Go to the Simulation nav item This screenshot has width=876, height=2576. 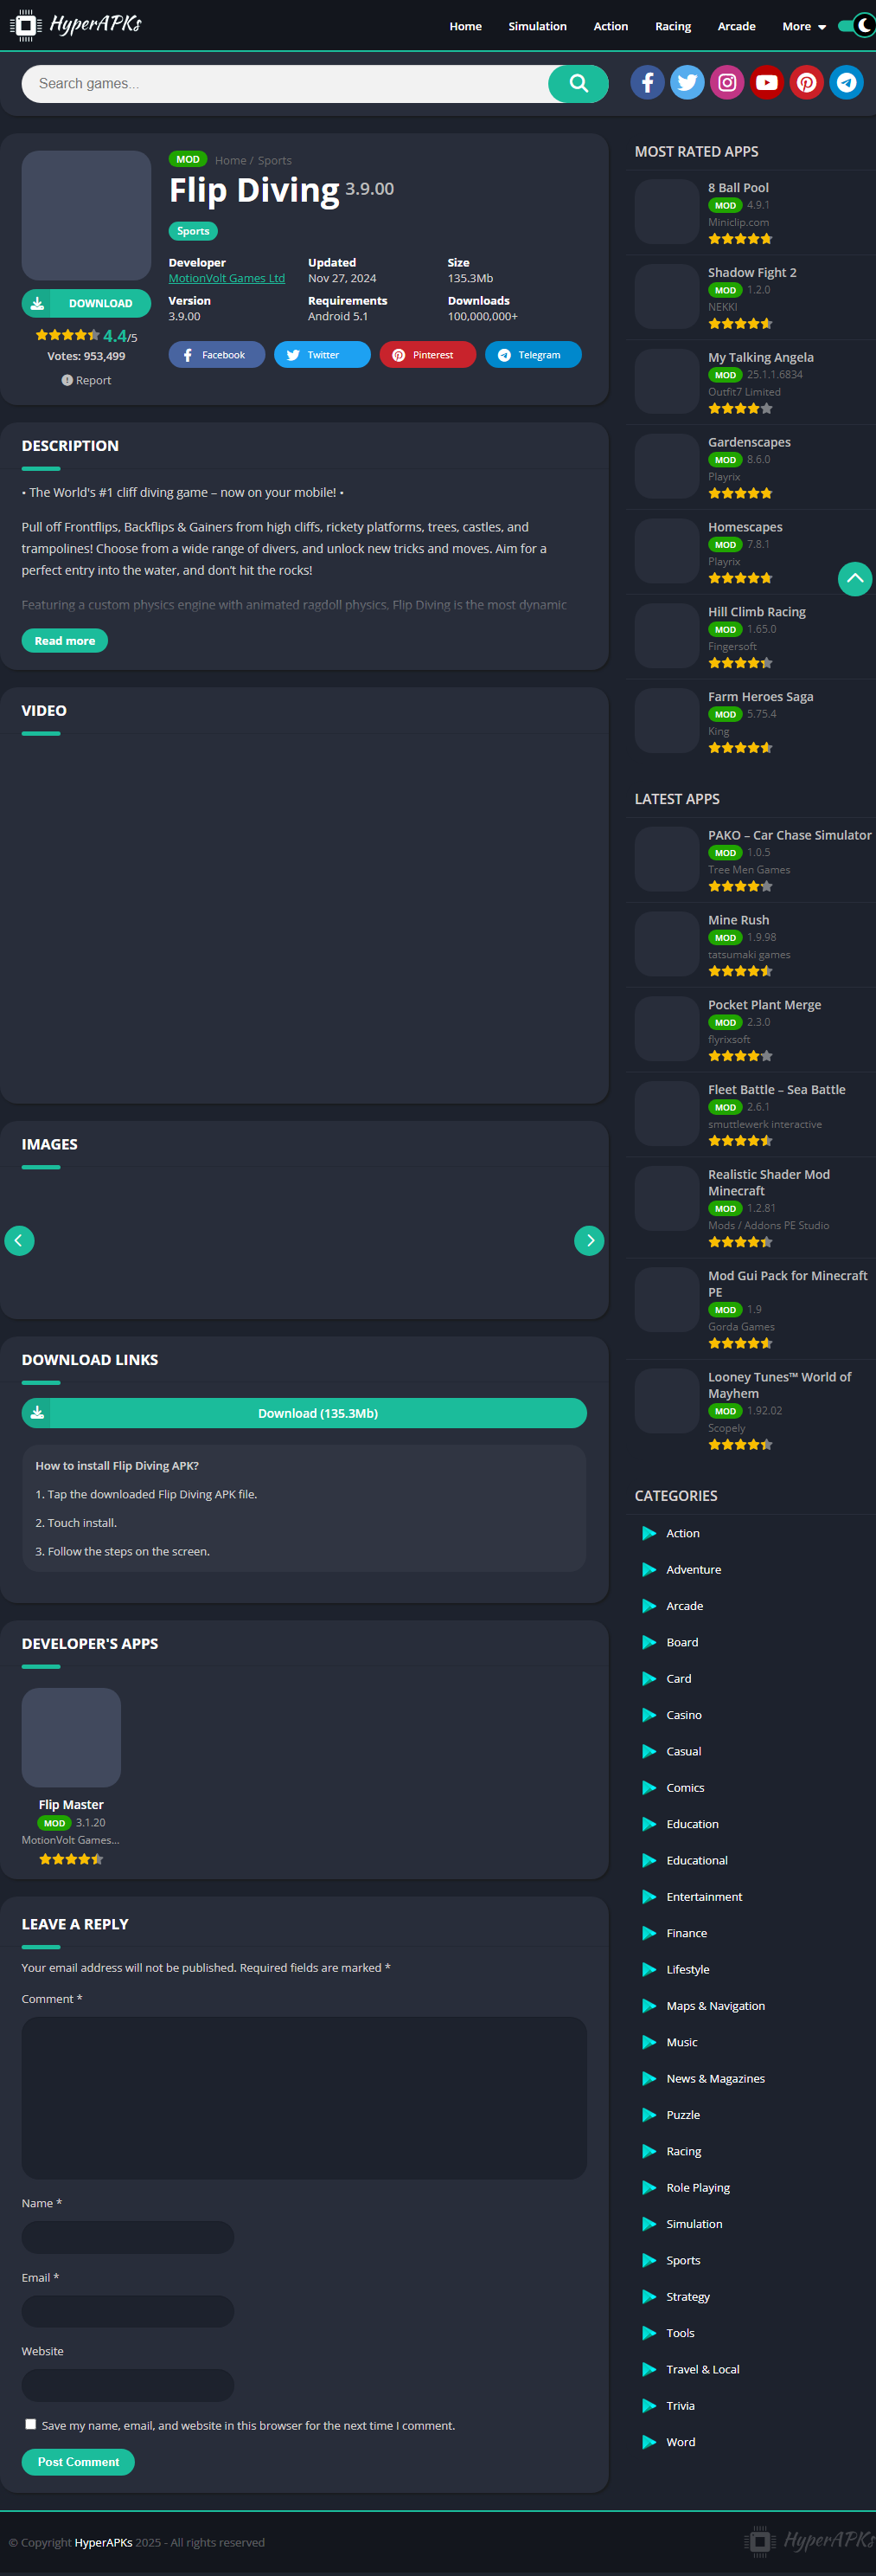536,27
